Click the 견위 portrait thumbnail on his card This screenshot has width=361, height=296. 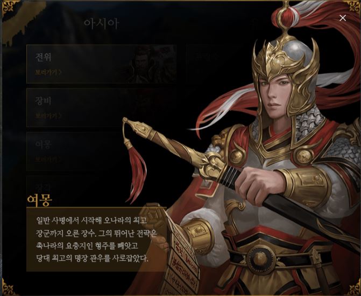[151, 64]
